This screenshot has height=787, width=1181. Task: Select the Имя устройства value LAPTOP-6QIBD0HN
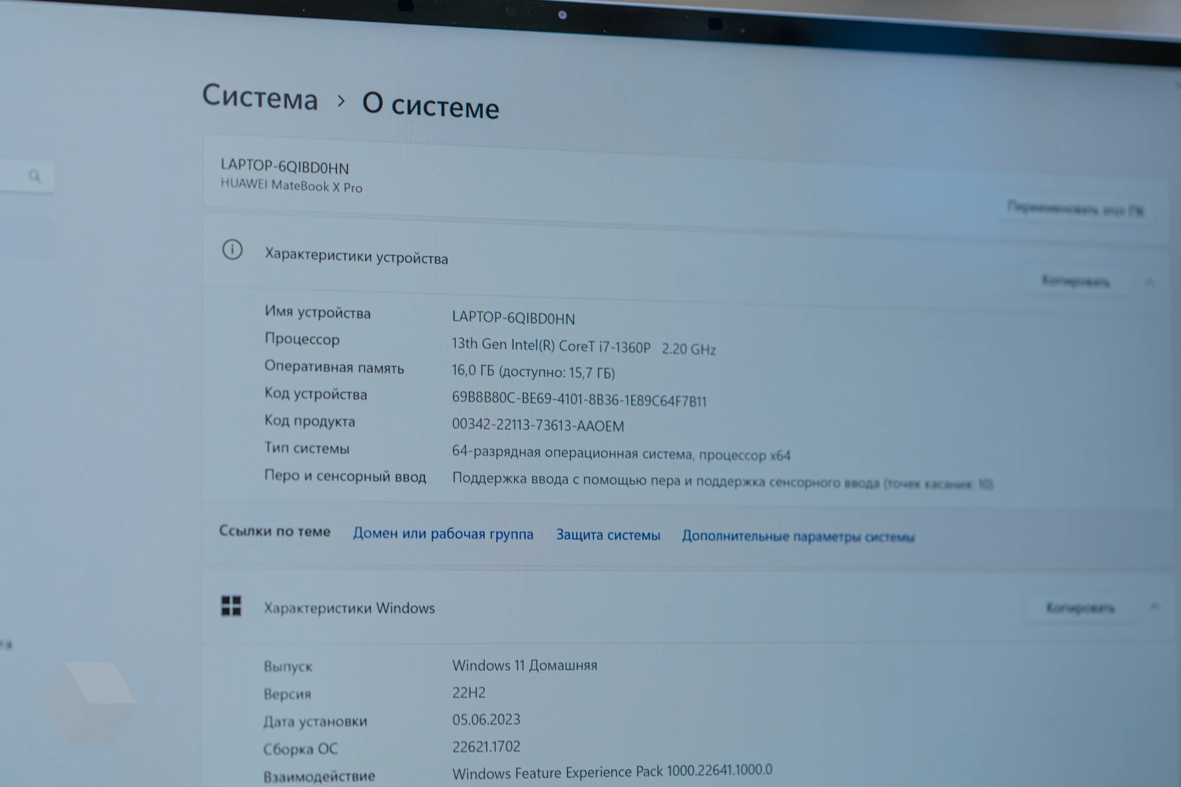(x=513, y=318)
